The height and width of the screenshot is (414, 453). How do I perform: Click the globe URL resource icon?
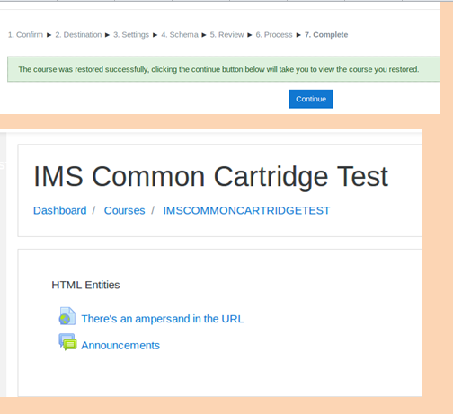[67, 316]
